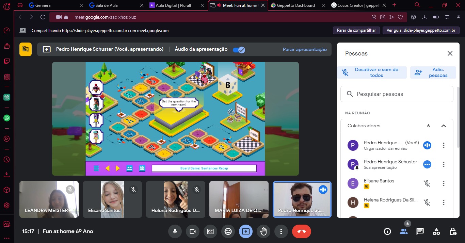Go to previous slide with yellow left arrow

coord(107,168)
